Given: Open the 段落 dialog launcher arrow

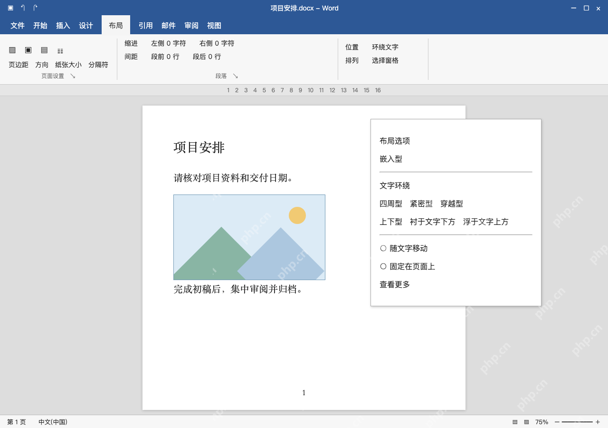Looking at the screenshot, I should pos(235,76).
